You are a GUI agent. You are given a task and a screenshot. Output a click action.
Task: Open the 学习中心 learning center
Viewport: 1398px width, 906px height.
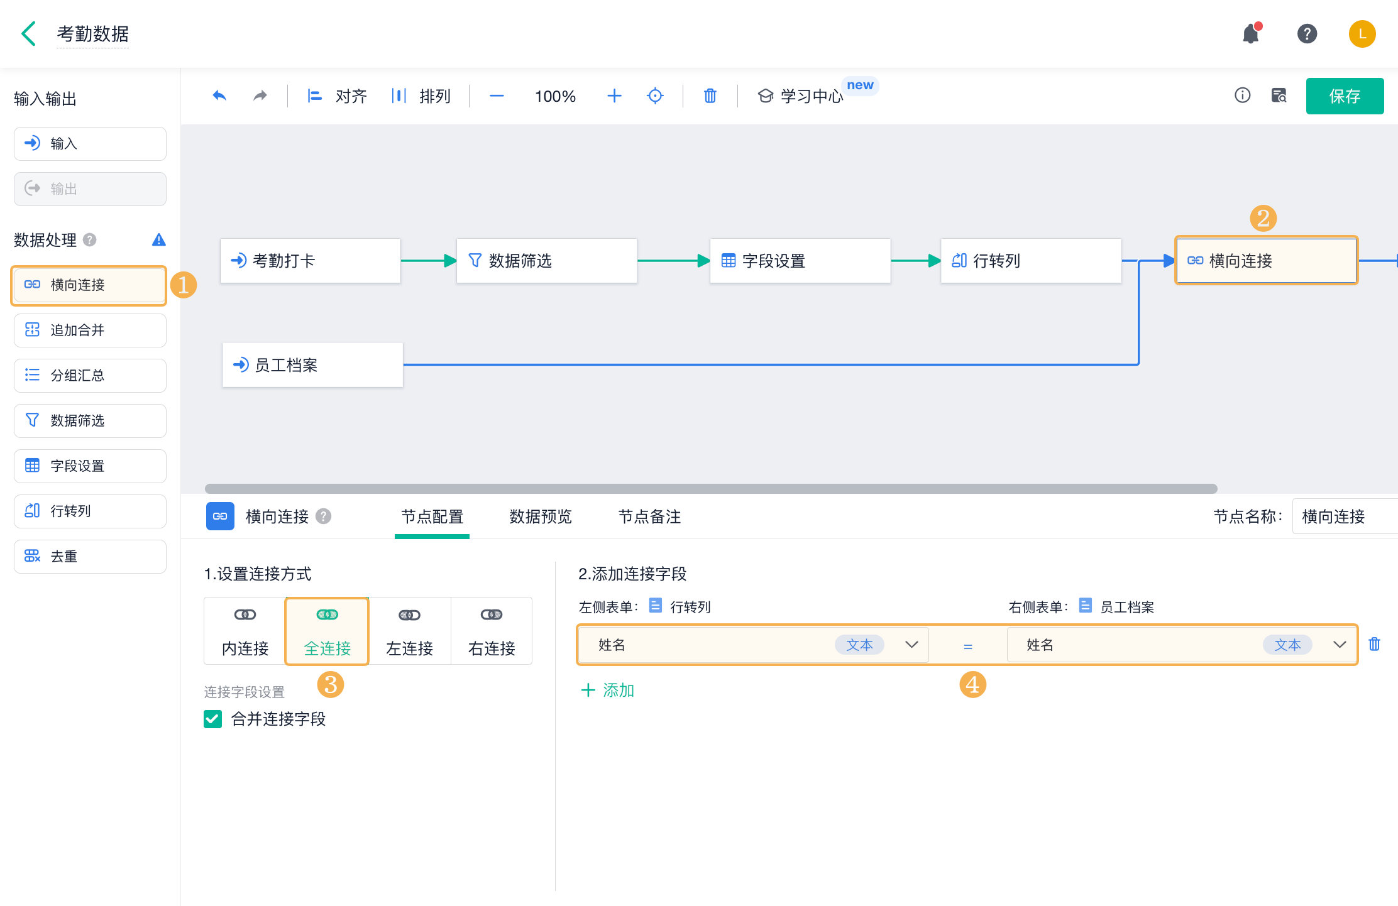801,96
